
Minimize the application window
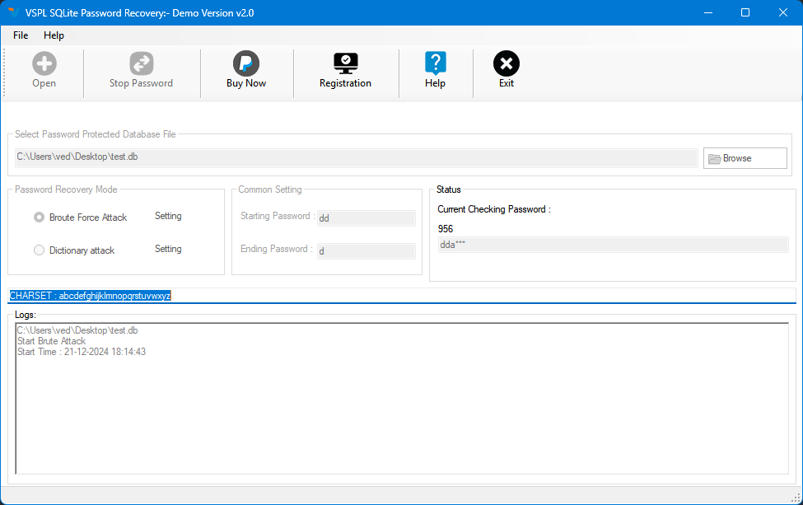coord(708,12)
